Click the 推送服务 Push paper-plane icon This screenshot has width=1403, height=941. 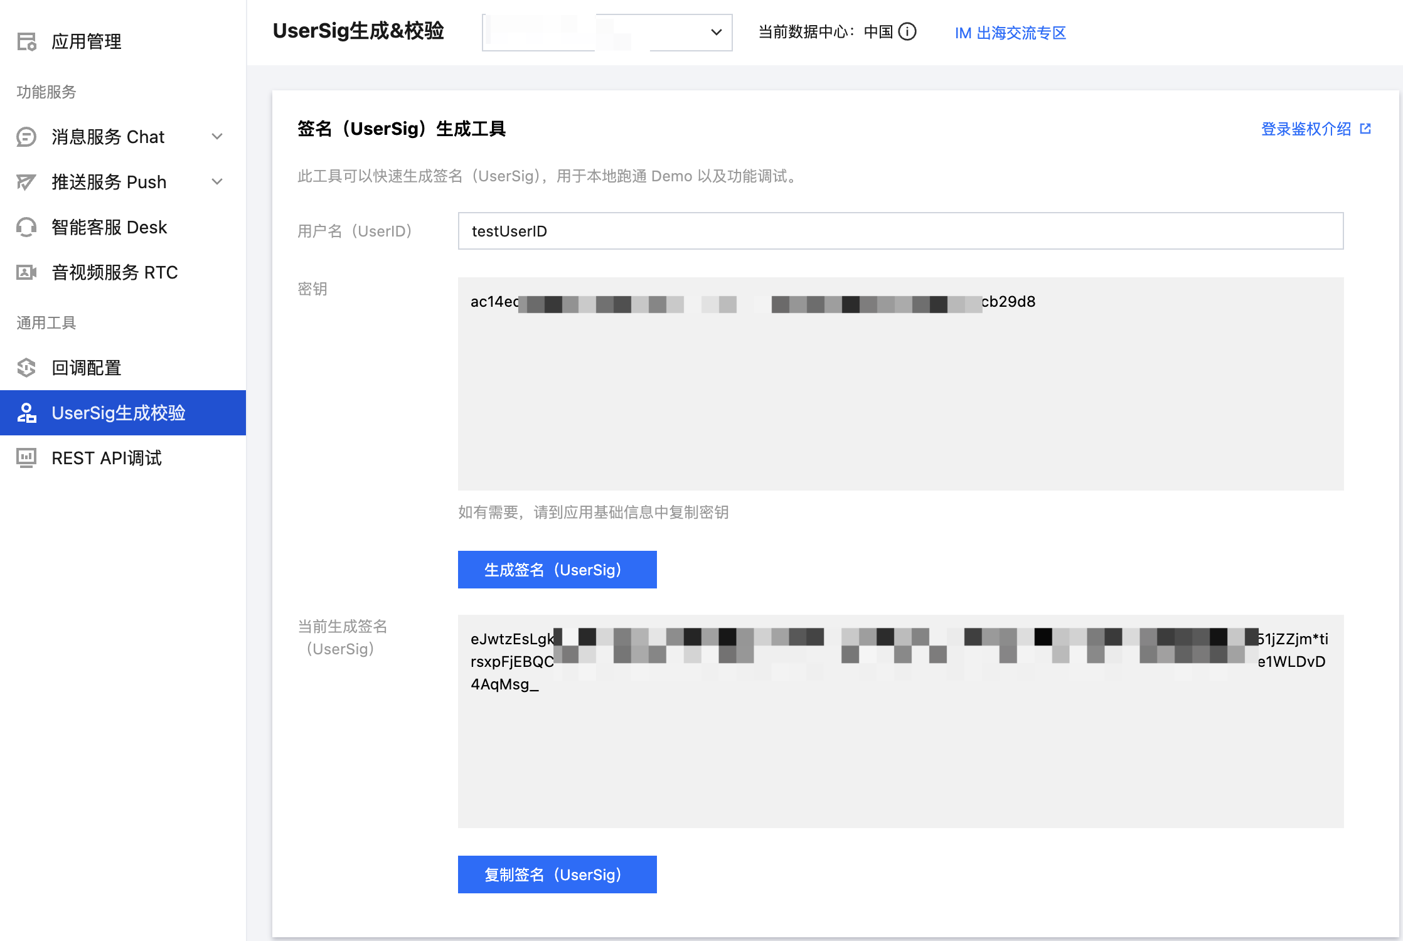(26, 182)
